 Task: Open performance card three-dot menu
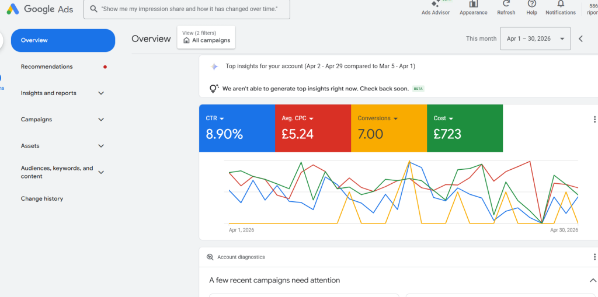(x=594, y=120)
